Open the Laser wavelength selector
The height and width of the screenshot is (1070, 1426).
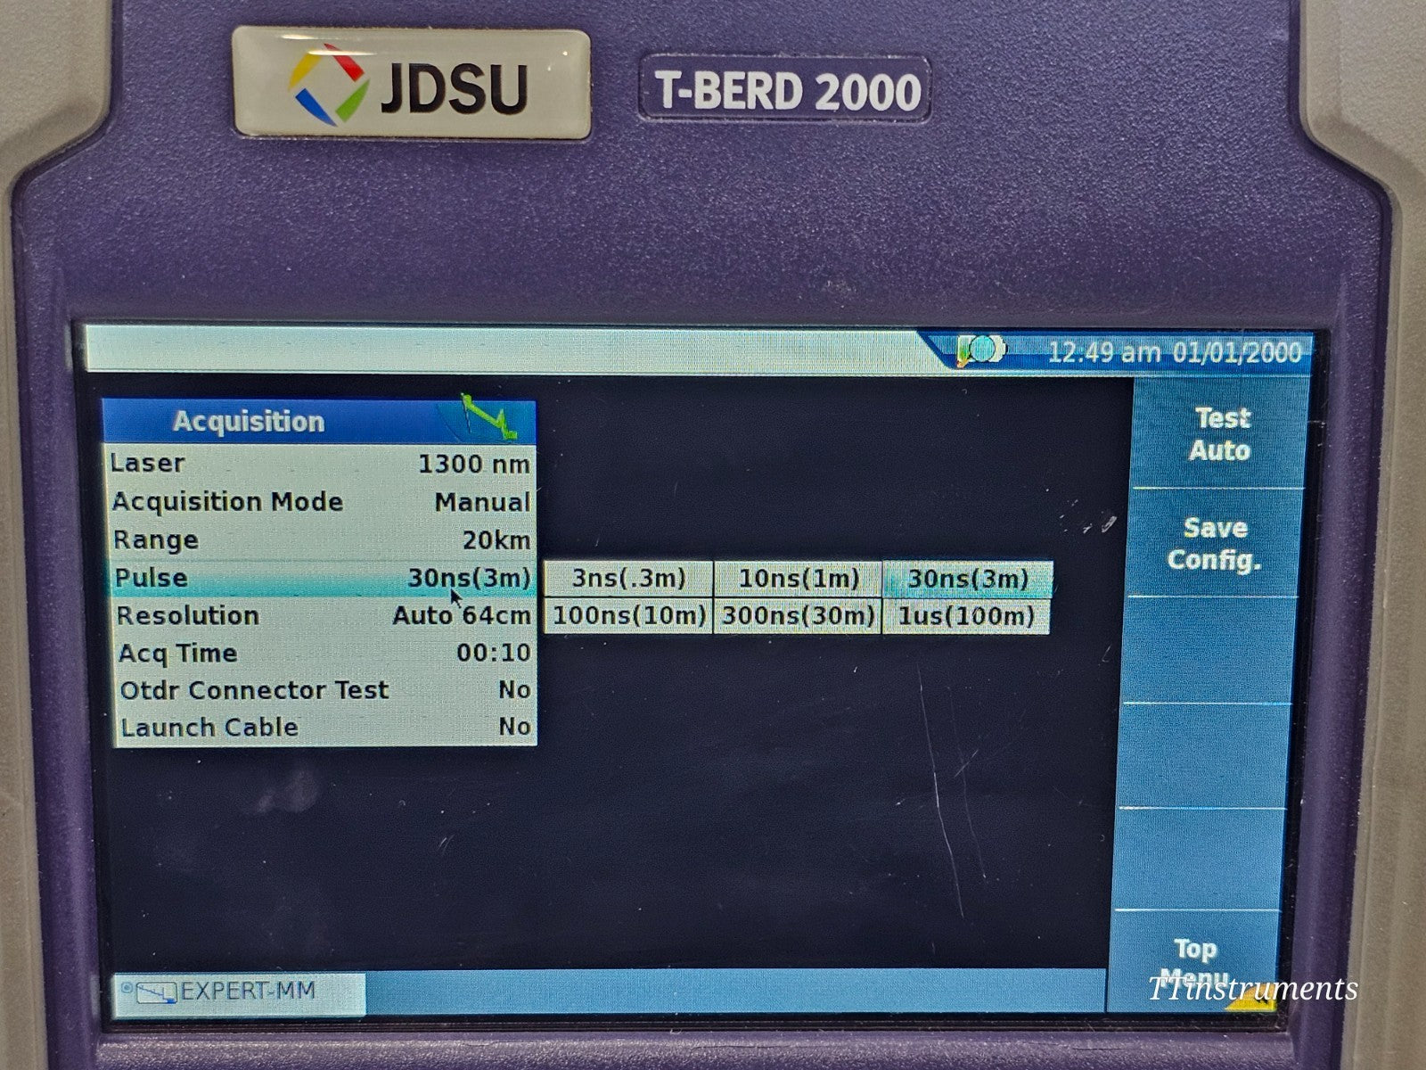coord(321,464)
